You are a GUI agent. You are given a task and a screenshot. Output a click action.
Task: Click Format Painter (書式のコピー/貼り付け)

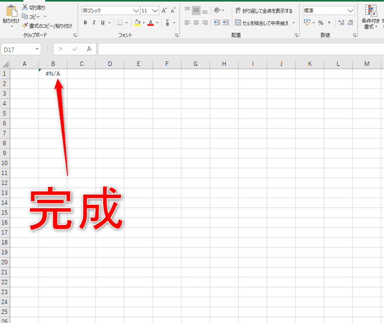point(47,26)
